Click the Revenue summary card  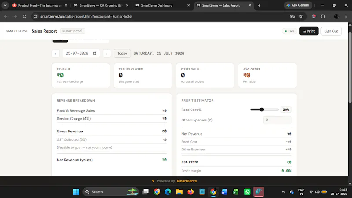(81, 75)
